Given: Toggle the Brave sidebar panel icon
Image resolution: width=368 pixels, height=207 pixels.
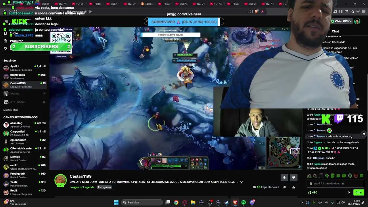Looking at the screenshot, I should coord(341,11).
